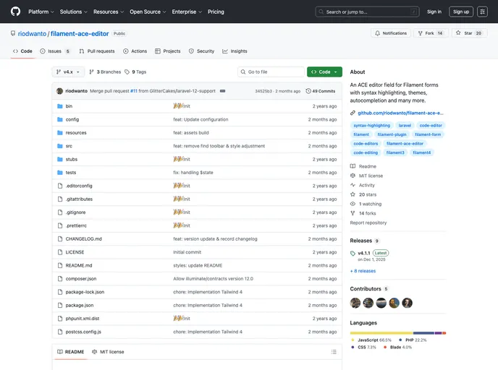
Task: Open the first contributor avatar
Action: coord(355,303)
